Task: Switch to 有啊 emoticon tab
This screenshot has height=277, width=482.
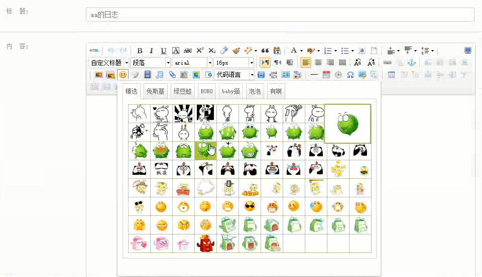Action: (276, 91)
